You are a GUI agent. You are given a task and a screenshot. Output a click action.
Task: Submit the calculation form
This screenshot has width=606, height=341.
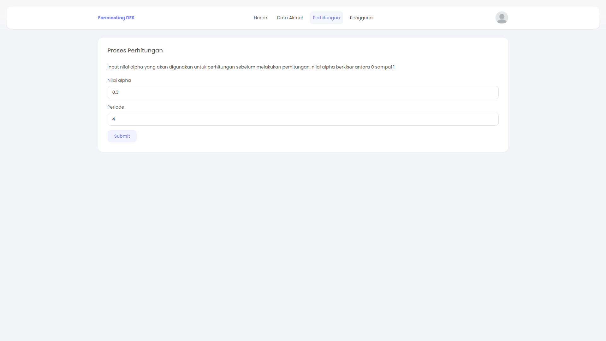122,136
